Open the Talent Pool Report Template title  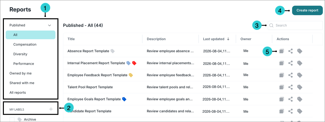coord(90,87)
